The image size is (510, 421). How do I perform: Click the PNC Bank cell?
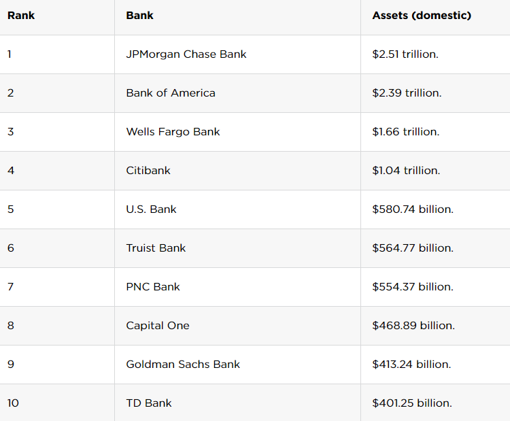(x=153, y=287)
